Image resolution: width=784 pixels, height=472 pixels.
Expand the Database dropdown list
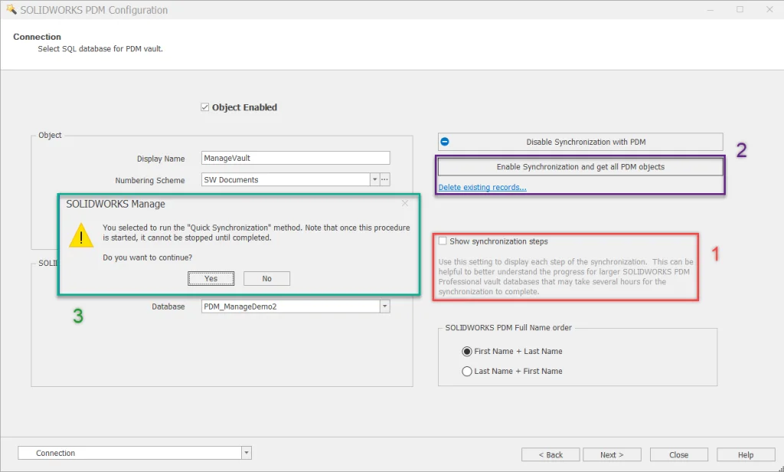(x=384, y=306)
